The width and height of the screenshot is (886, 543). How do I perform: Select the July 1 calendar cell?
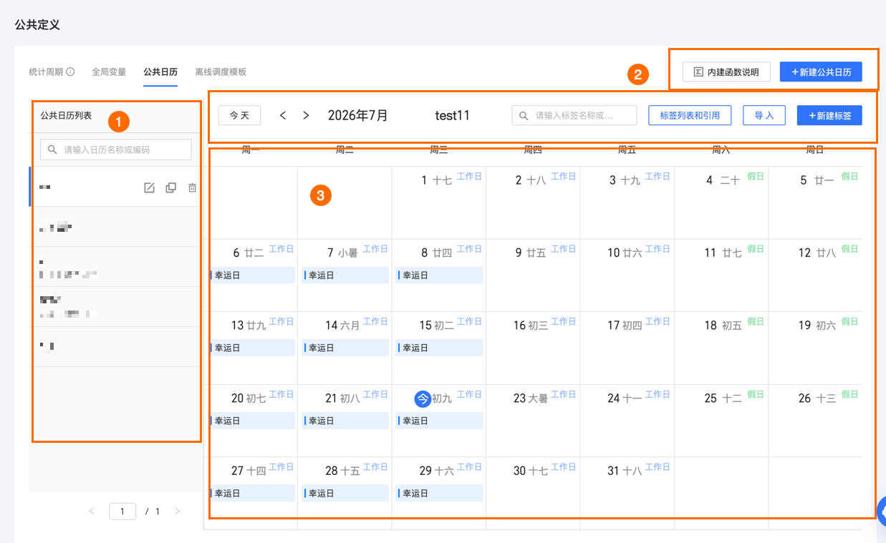(x=438, y=203)
